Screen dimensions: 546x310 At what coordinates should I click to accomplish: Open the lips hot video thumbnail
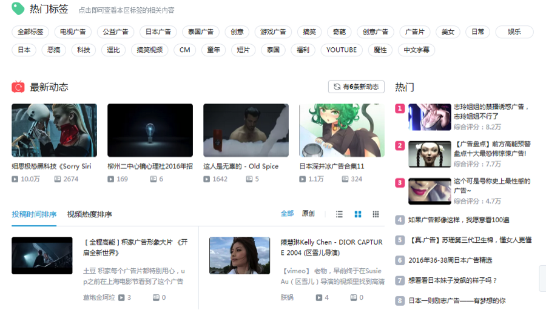point(430,191)
